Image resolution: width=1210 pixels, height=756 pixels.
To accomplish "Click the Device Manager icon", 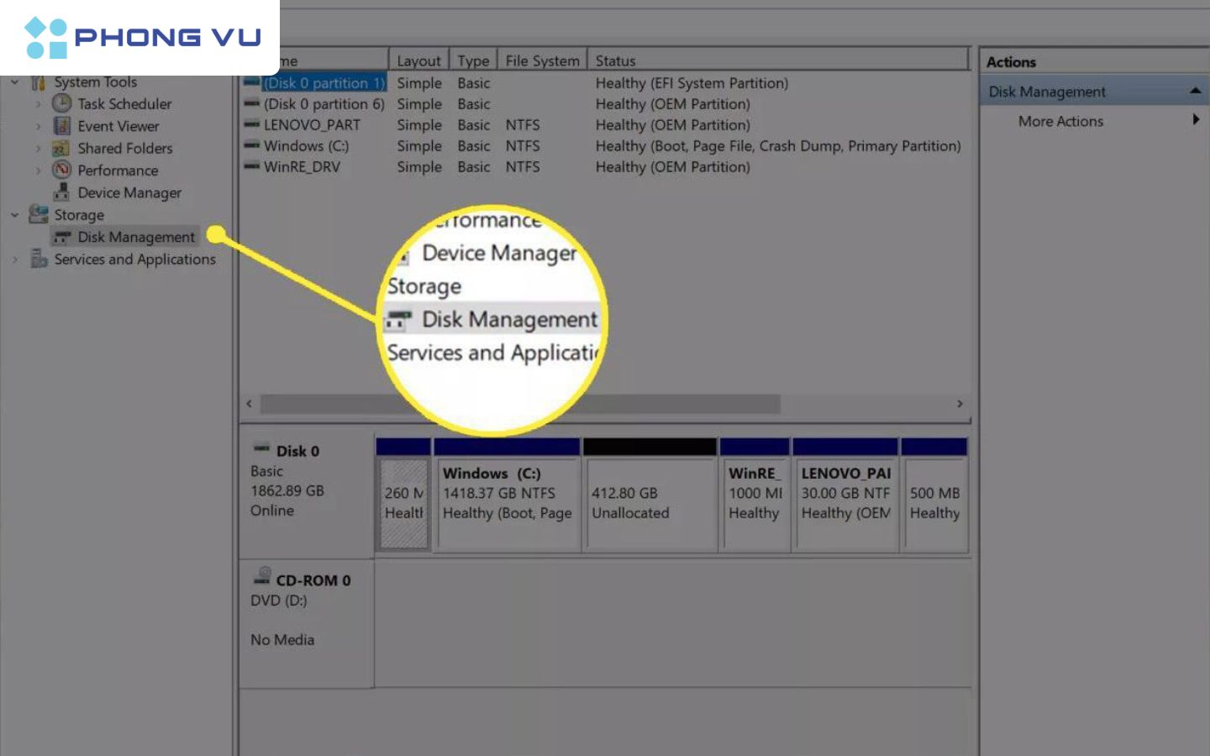I will click(x=61, y=192).
